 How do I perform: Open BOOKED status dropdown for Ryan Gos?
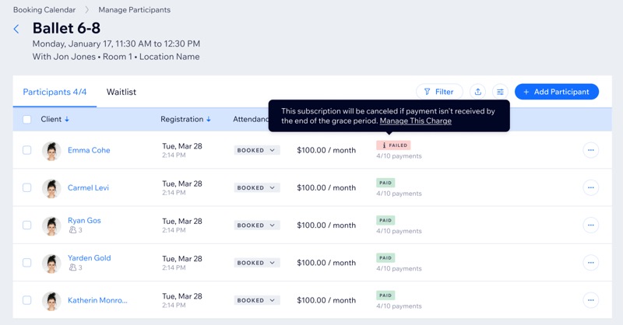click(x=257, y=225)
